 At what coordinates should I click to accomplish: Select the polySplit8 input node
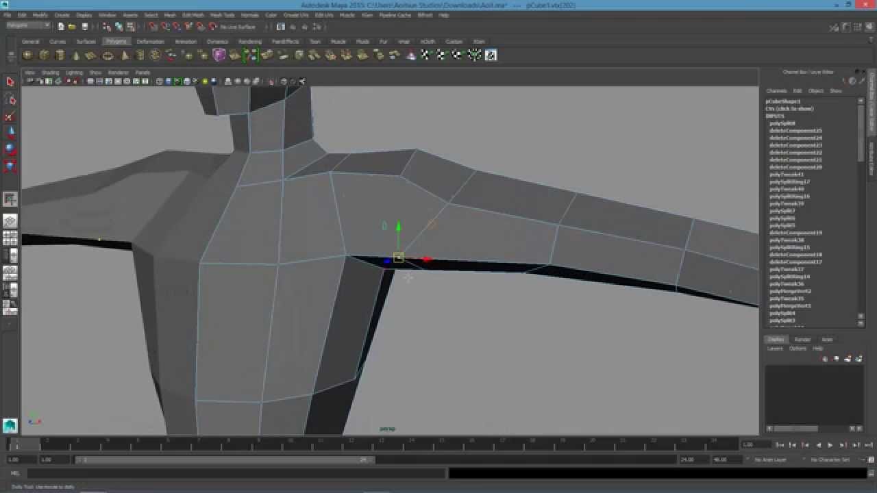(782, 123)
